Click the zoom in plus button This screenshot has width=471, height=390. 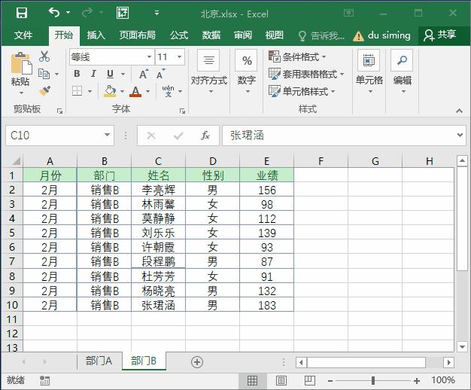(417, 381)
